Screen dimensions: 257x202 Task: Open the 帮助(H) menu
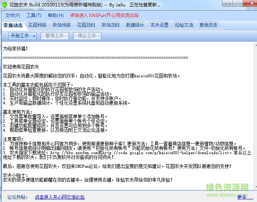pyautogui.click(x=56, y=15)
